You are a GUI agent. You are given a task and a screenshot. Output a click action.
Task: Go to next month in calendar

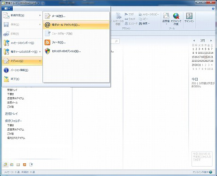click(211, 41)
